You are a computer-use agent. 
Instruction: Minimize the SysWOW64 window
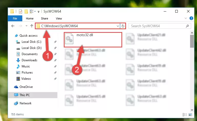[165, 11]
